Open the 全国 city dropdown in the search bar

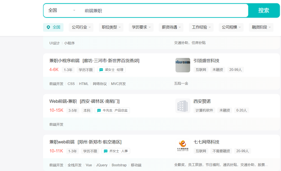coord(62,11)
